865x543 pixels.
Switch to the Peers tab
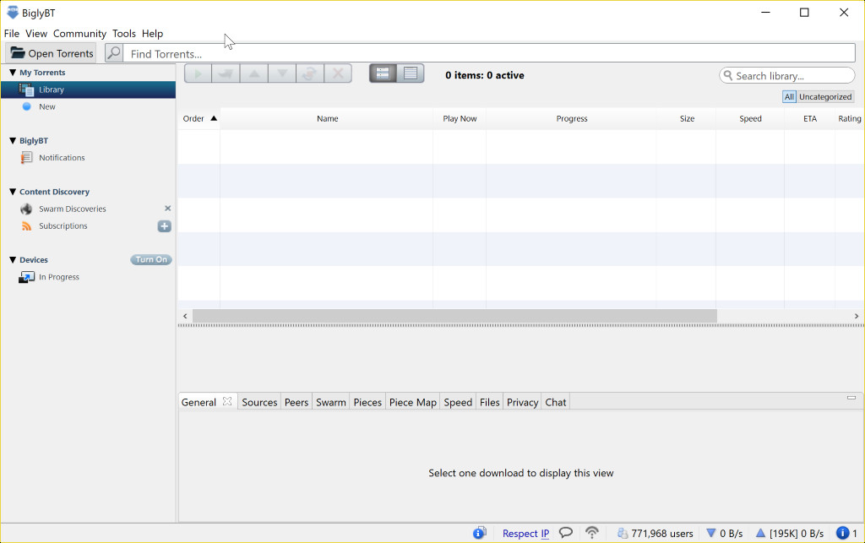pos(296,402)
